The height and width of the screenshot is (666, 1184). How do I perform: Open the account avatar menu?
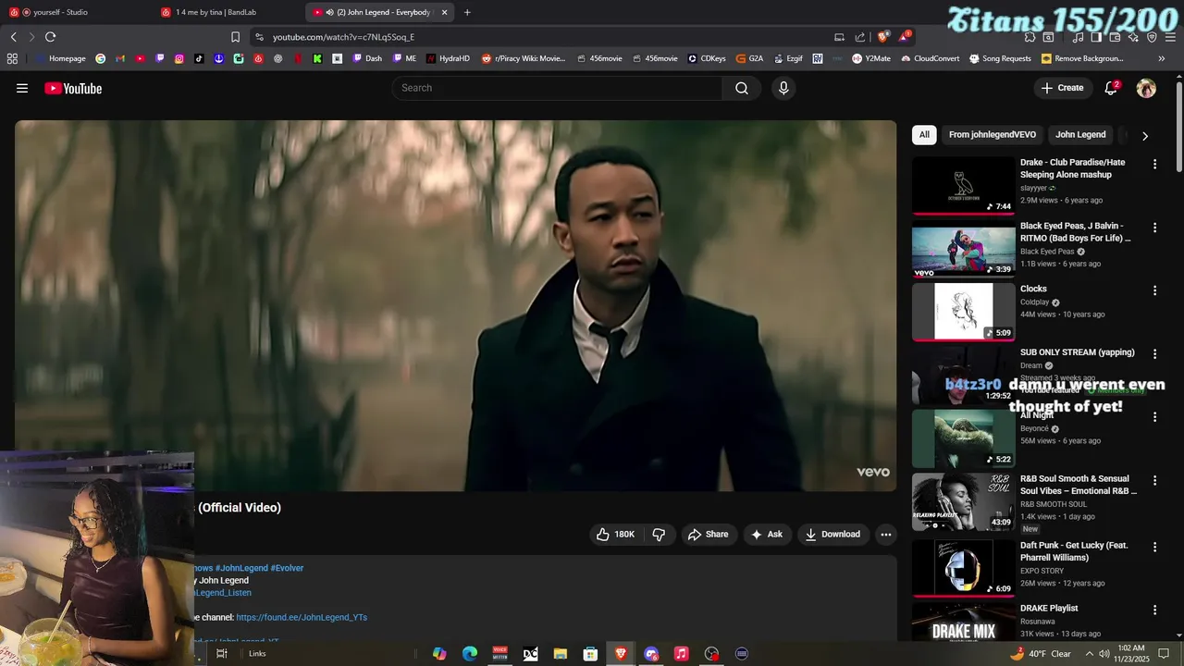pos(1146,88)
